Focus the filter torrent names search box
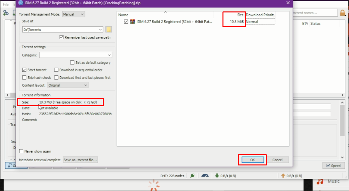 pyautogui.click(x=315, y=13)
